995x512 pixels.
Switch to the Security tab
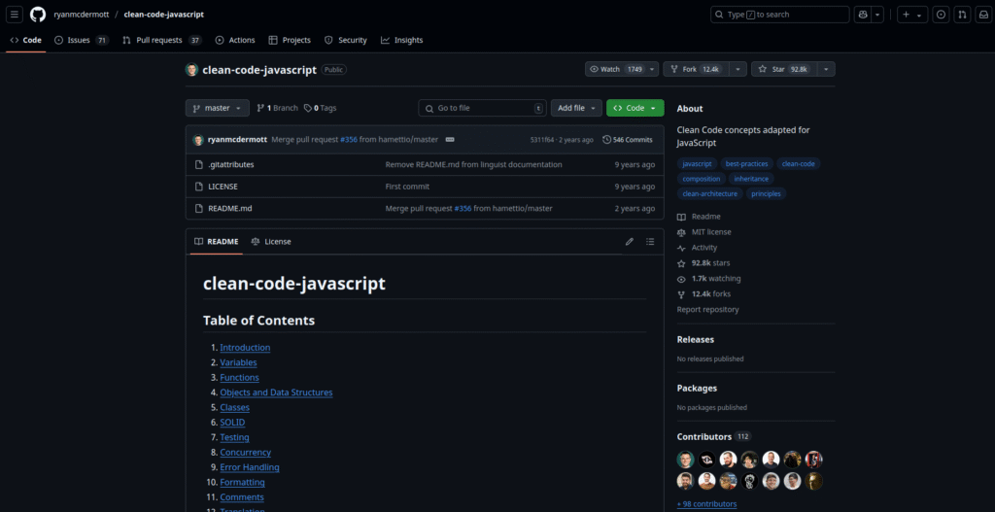pyautogui.click(x=346, y=40)
